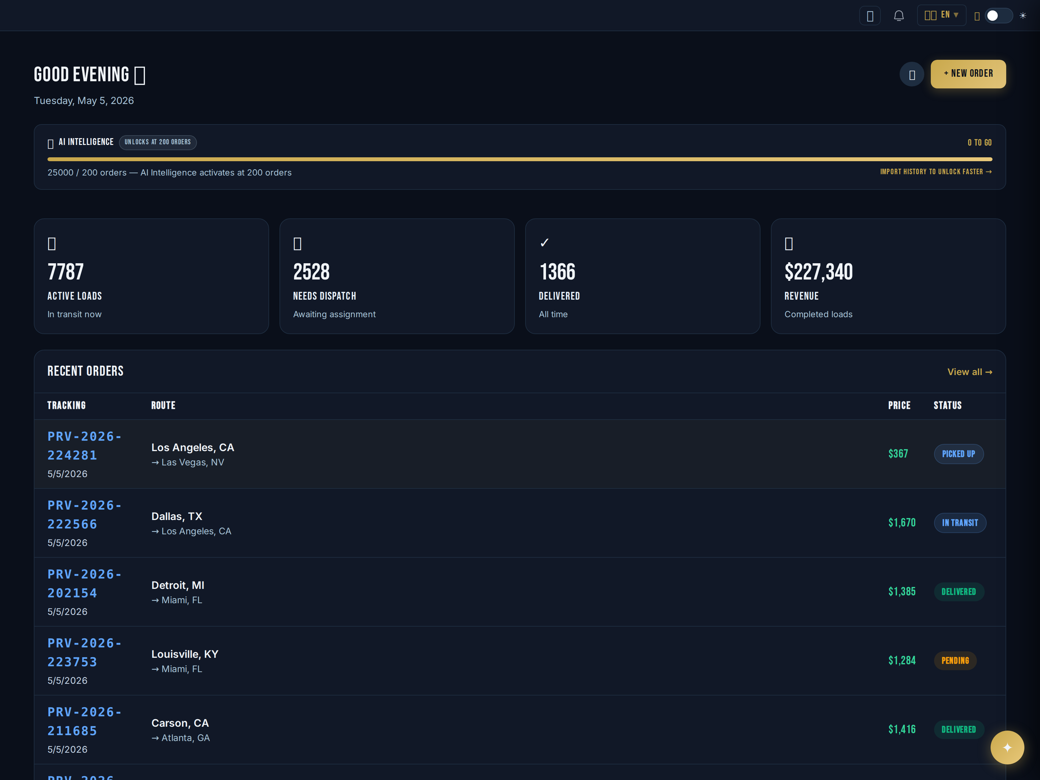Click the round icon button beside New Order
This screenshot has height=780, width=1040.
[x=912, y=74]
